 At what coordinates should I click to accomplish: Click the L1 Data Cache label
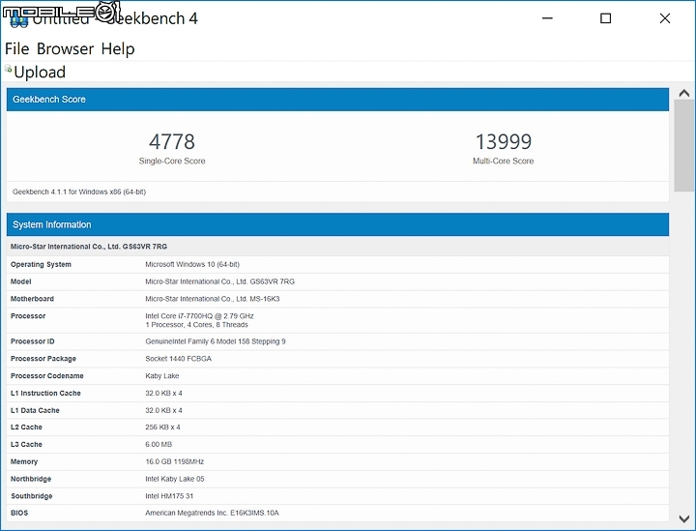point(35,410)
